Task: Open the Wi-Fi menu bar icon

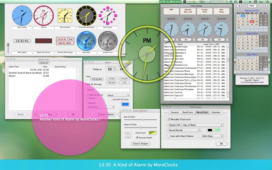Action: [x=245, y=2]
